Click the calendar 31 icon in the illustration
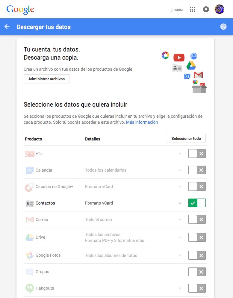The image size is (233, 298). click(187, 76)
